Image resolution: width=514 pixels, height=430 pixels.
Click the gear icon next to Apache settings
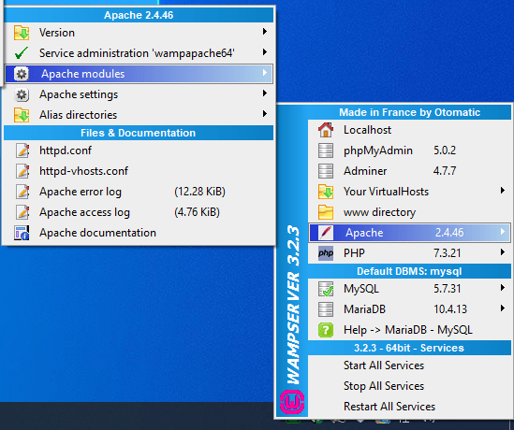22,94
